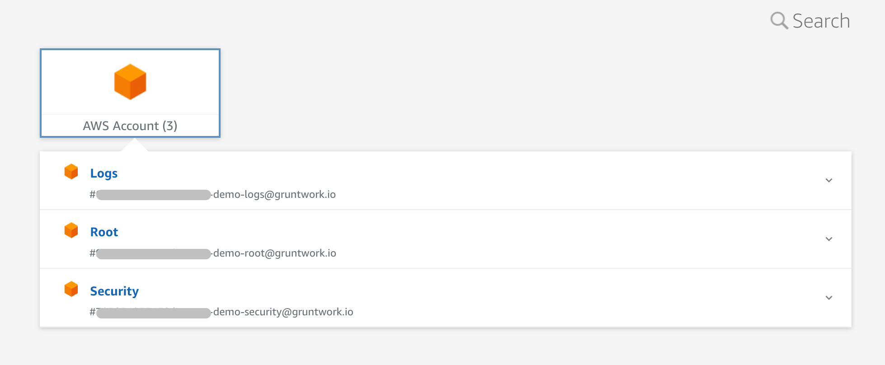Viewport: 885px width, 365px height.
Task: Click the orange cube beside Root
Action: [71, 230]
